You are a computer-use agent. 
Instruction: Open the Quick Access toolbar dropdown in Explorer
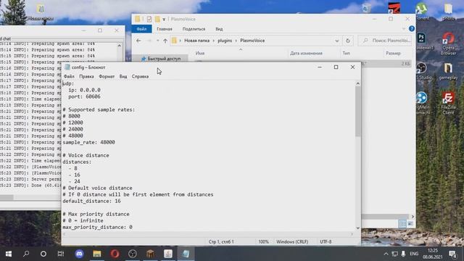coord(164,20)
